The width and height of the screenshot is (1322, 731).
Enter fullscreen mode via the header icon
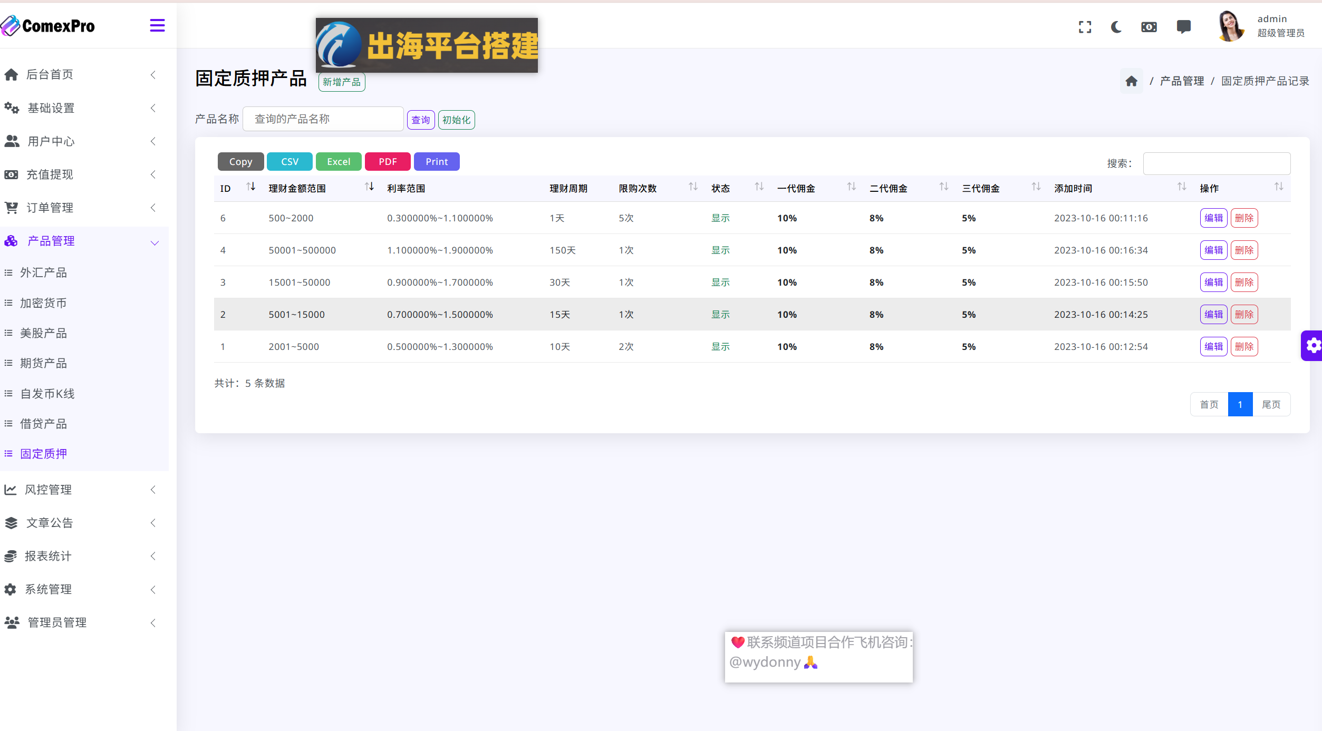[x=1085, y=27]
